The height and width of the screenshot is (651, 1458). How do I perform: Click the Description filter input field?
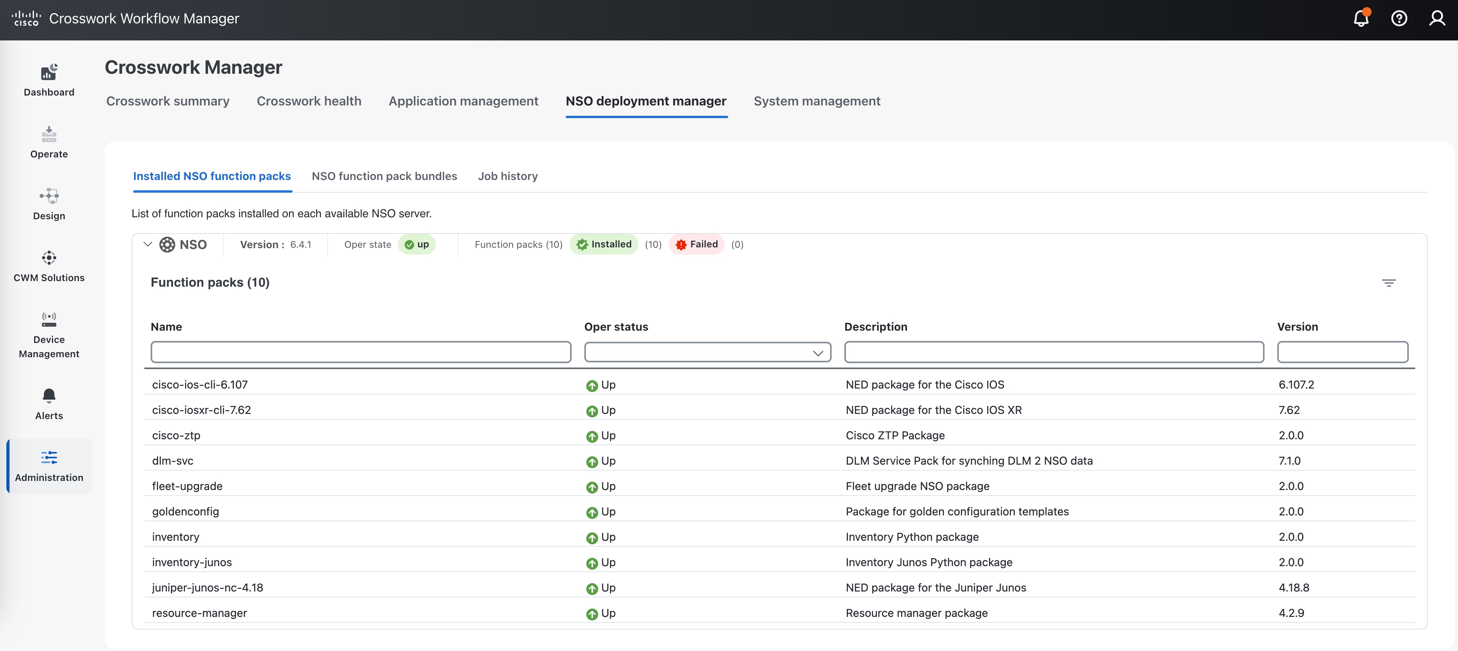pyautogui.click(x=1054, y=352)
